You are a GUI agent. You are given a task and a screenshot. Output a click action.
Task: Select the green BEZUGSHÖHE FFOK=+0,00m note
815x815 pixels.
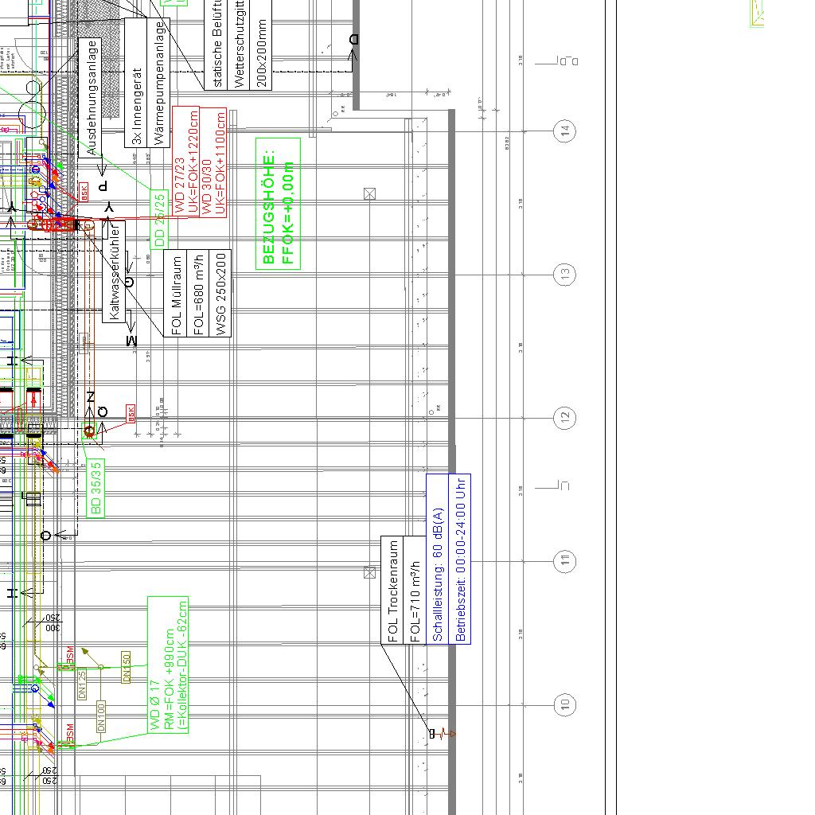click(278, 204)
